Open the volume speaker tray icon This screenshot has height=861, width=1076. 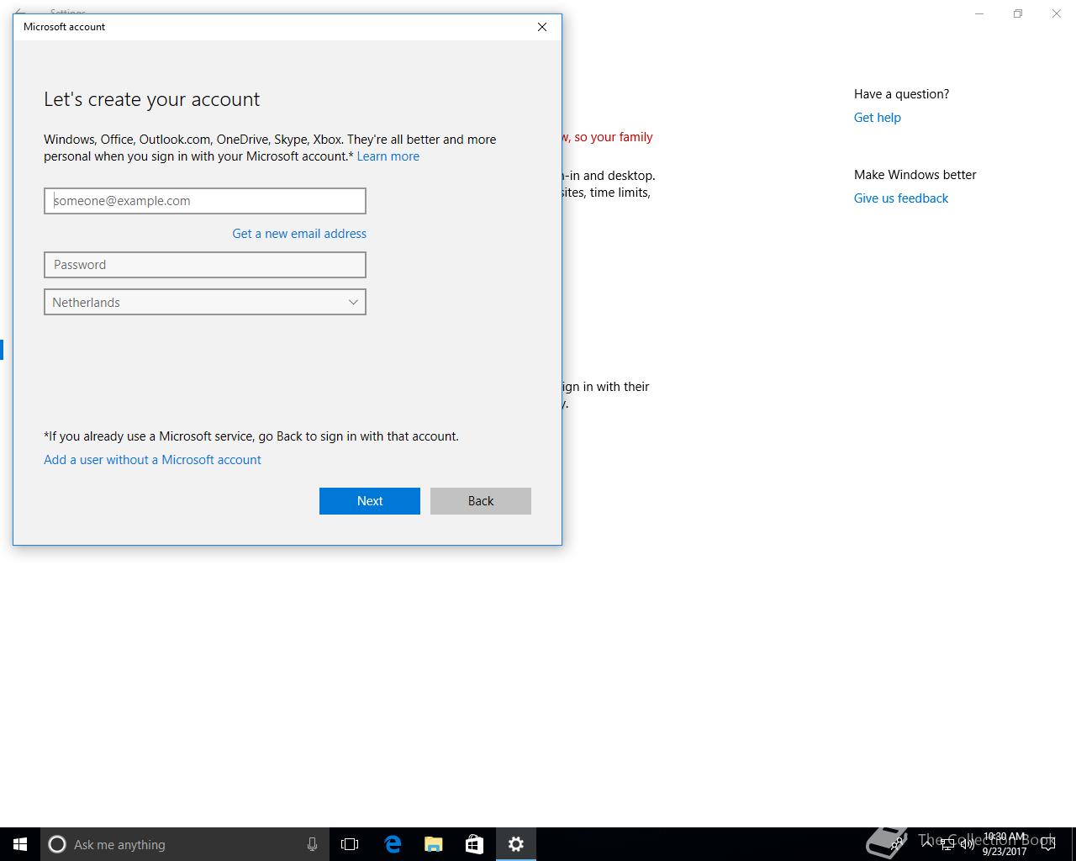point(968,844)
